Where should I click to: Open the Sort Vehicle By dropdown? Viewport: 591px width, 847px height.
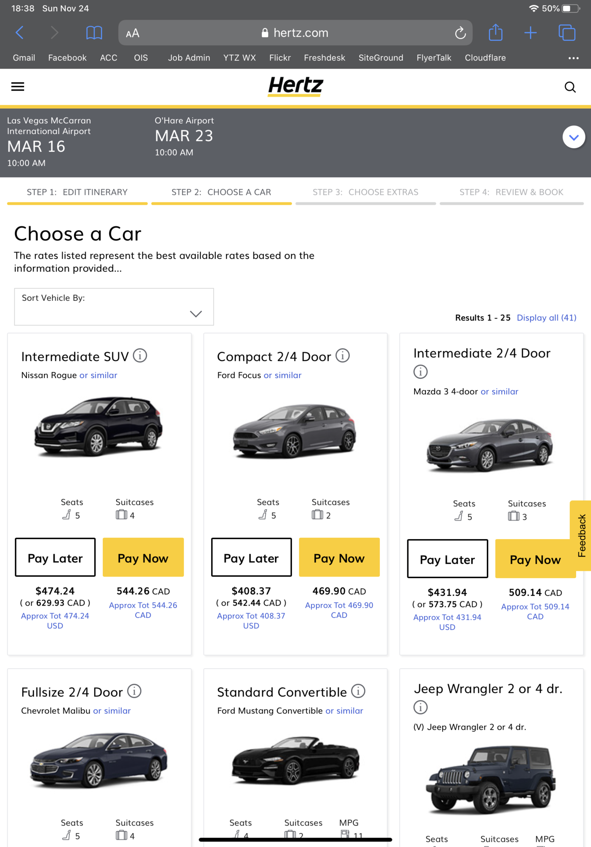point(114,307)
